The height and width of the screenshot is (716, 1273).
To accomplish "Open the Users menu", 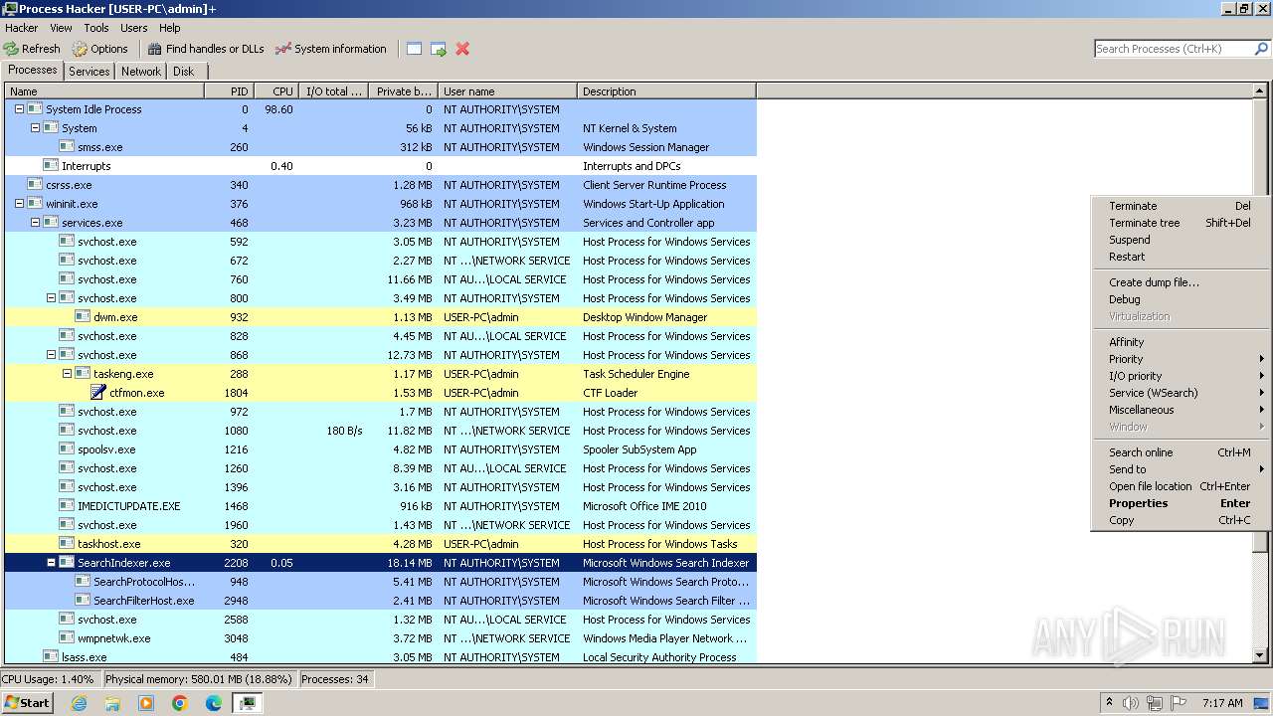I will [134, 28].
